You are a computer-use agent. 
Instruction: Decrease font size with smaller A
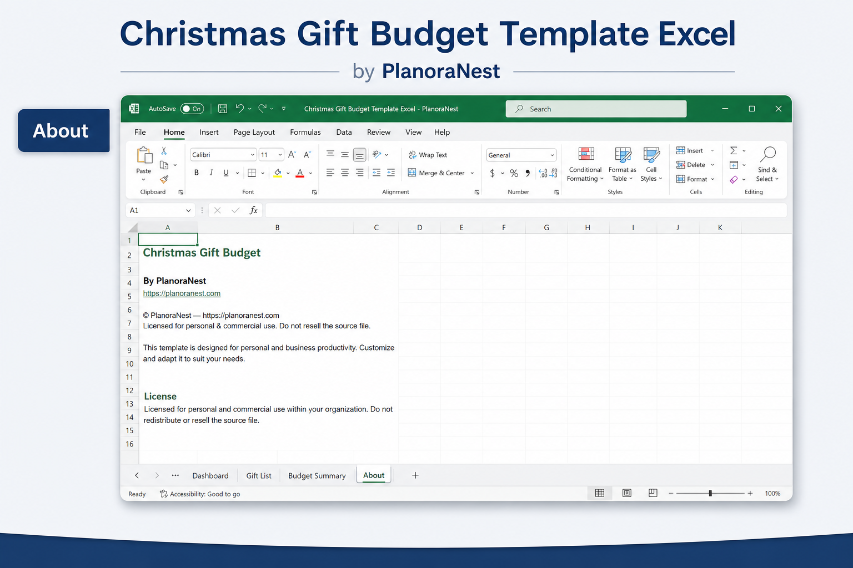point(307,155)
